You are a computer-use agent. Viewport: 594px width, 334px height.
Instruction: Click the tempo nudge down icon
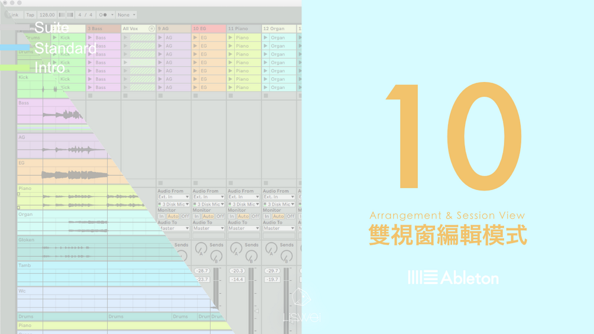(61, 15)
